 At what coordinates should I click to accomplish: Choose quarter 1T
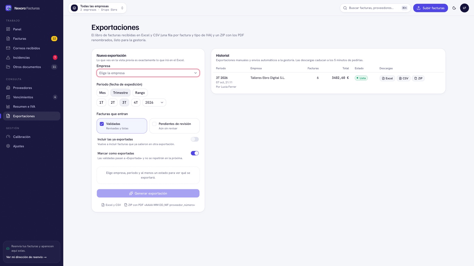[x=101, y=103]
